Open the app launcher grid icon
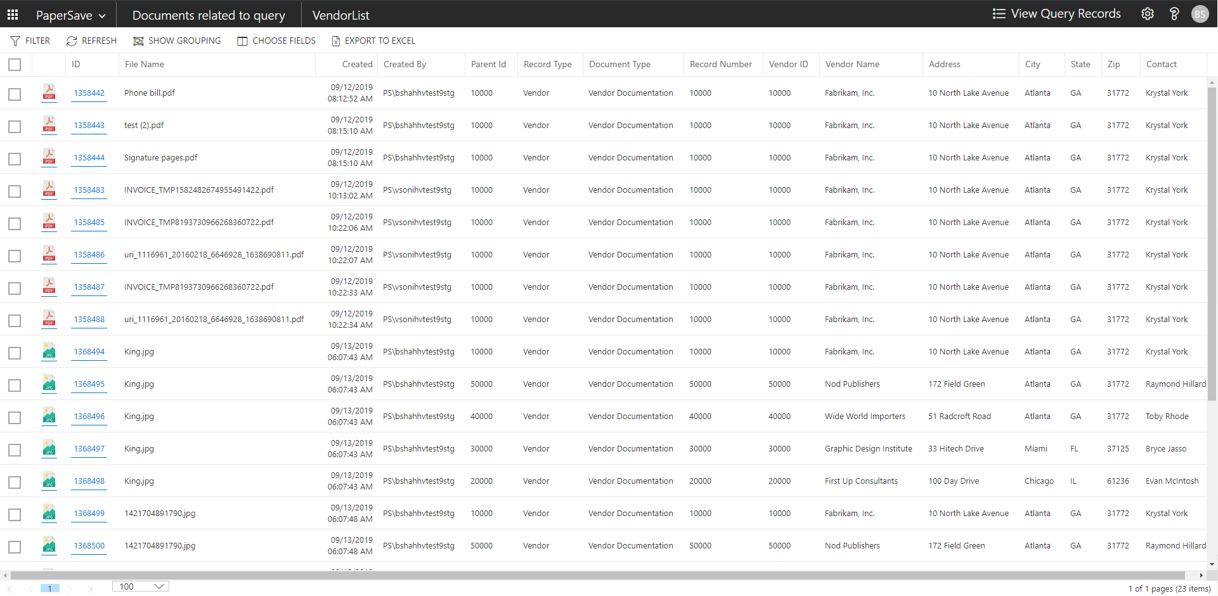 click(x=13, y=14)
